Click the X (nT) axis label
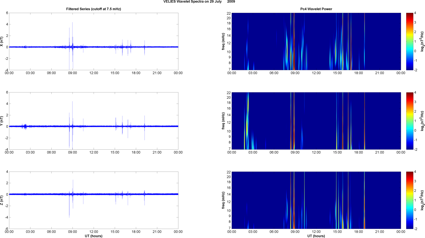This screenshot has width=425, height=238. 2,41
